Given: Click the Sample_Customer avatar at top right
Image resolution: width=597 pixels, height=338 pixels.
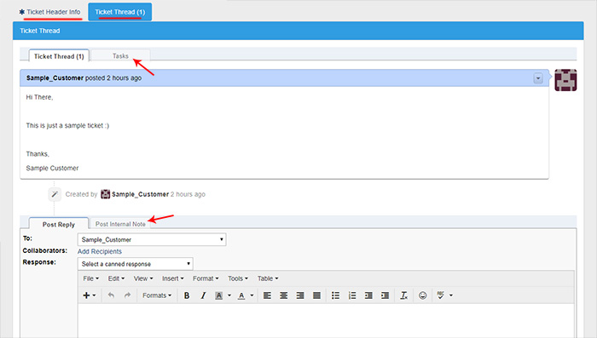Looking at the screenshot, I should (565, 80).
